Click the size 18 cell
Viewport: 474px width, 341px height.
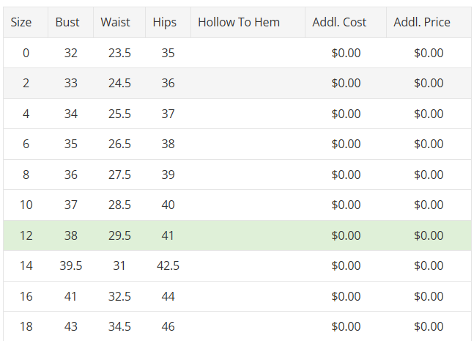[26, 326]
